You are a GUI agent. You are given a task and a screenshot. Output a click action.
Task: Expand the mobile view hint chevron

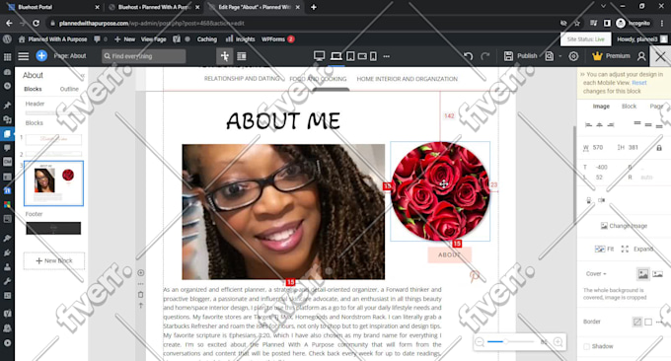[582, 74]
